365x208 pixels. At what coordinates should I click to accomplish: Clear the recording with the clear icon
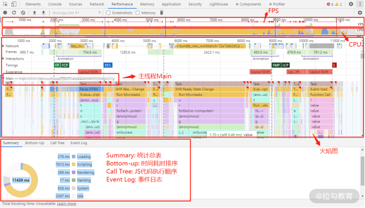coord(23,13)
